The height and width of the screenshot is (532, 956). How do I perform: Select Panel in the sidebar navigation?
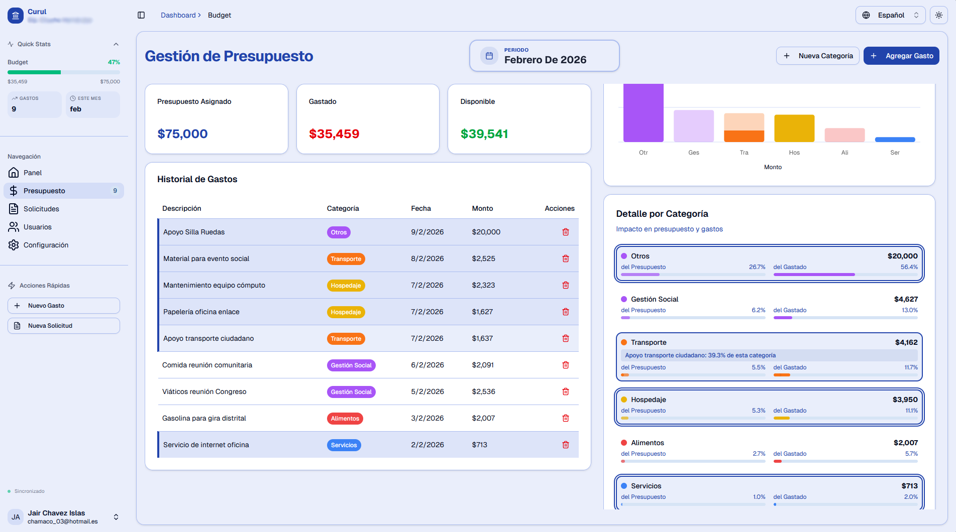pyautogui.click(x=32, y=173)
